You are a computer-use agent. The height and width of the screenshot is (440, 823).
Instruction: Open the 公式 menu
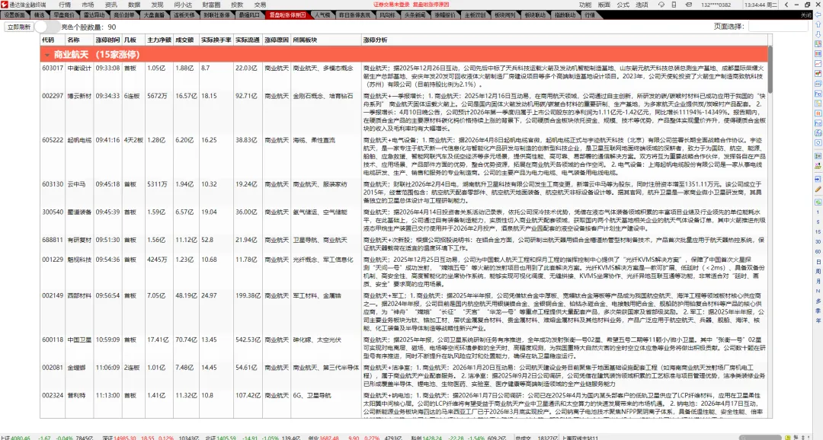pyautogui.click(x=623, y=5)
